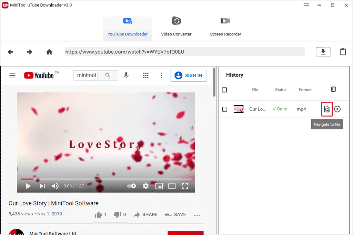This screenshot has height=235, width=353.
Task: Switch to theater mode
Action: pos(172,186)
